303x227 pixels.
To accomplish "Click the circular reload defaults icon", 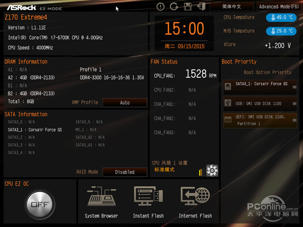I will tap(174, 7).
